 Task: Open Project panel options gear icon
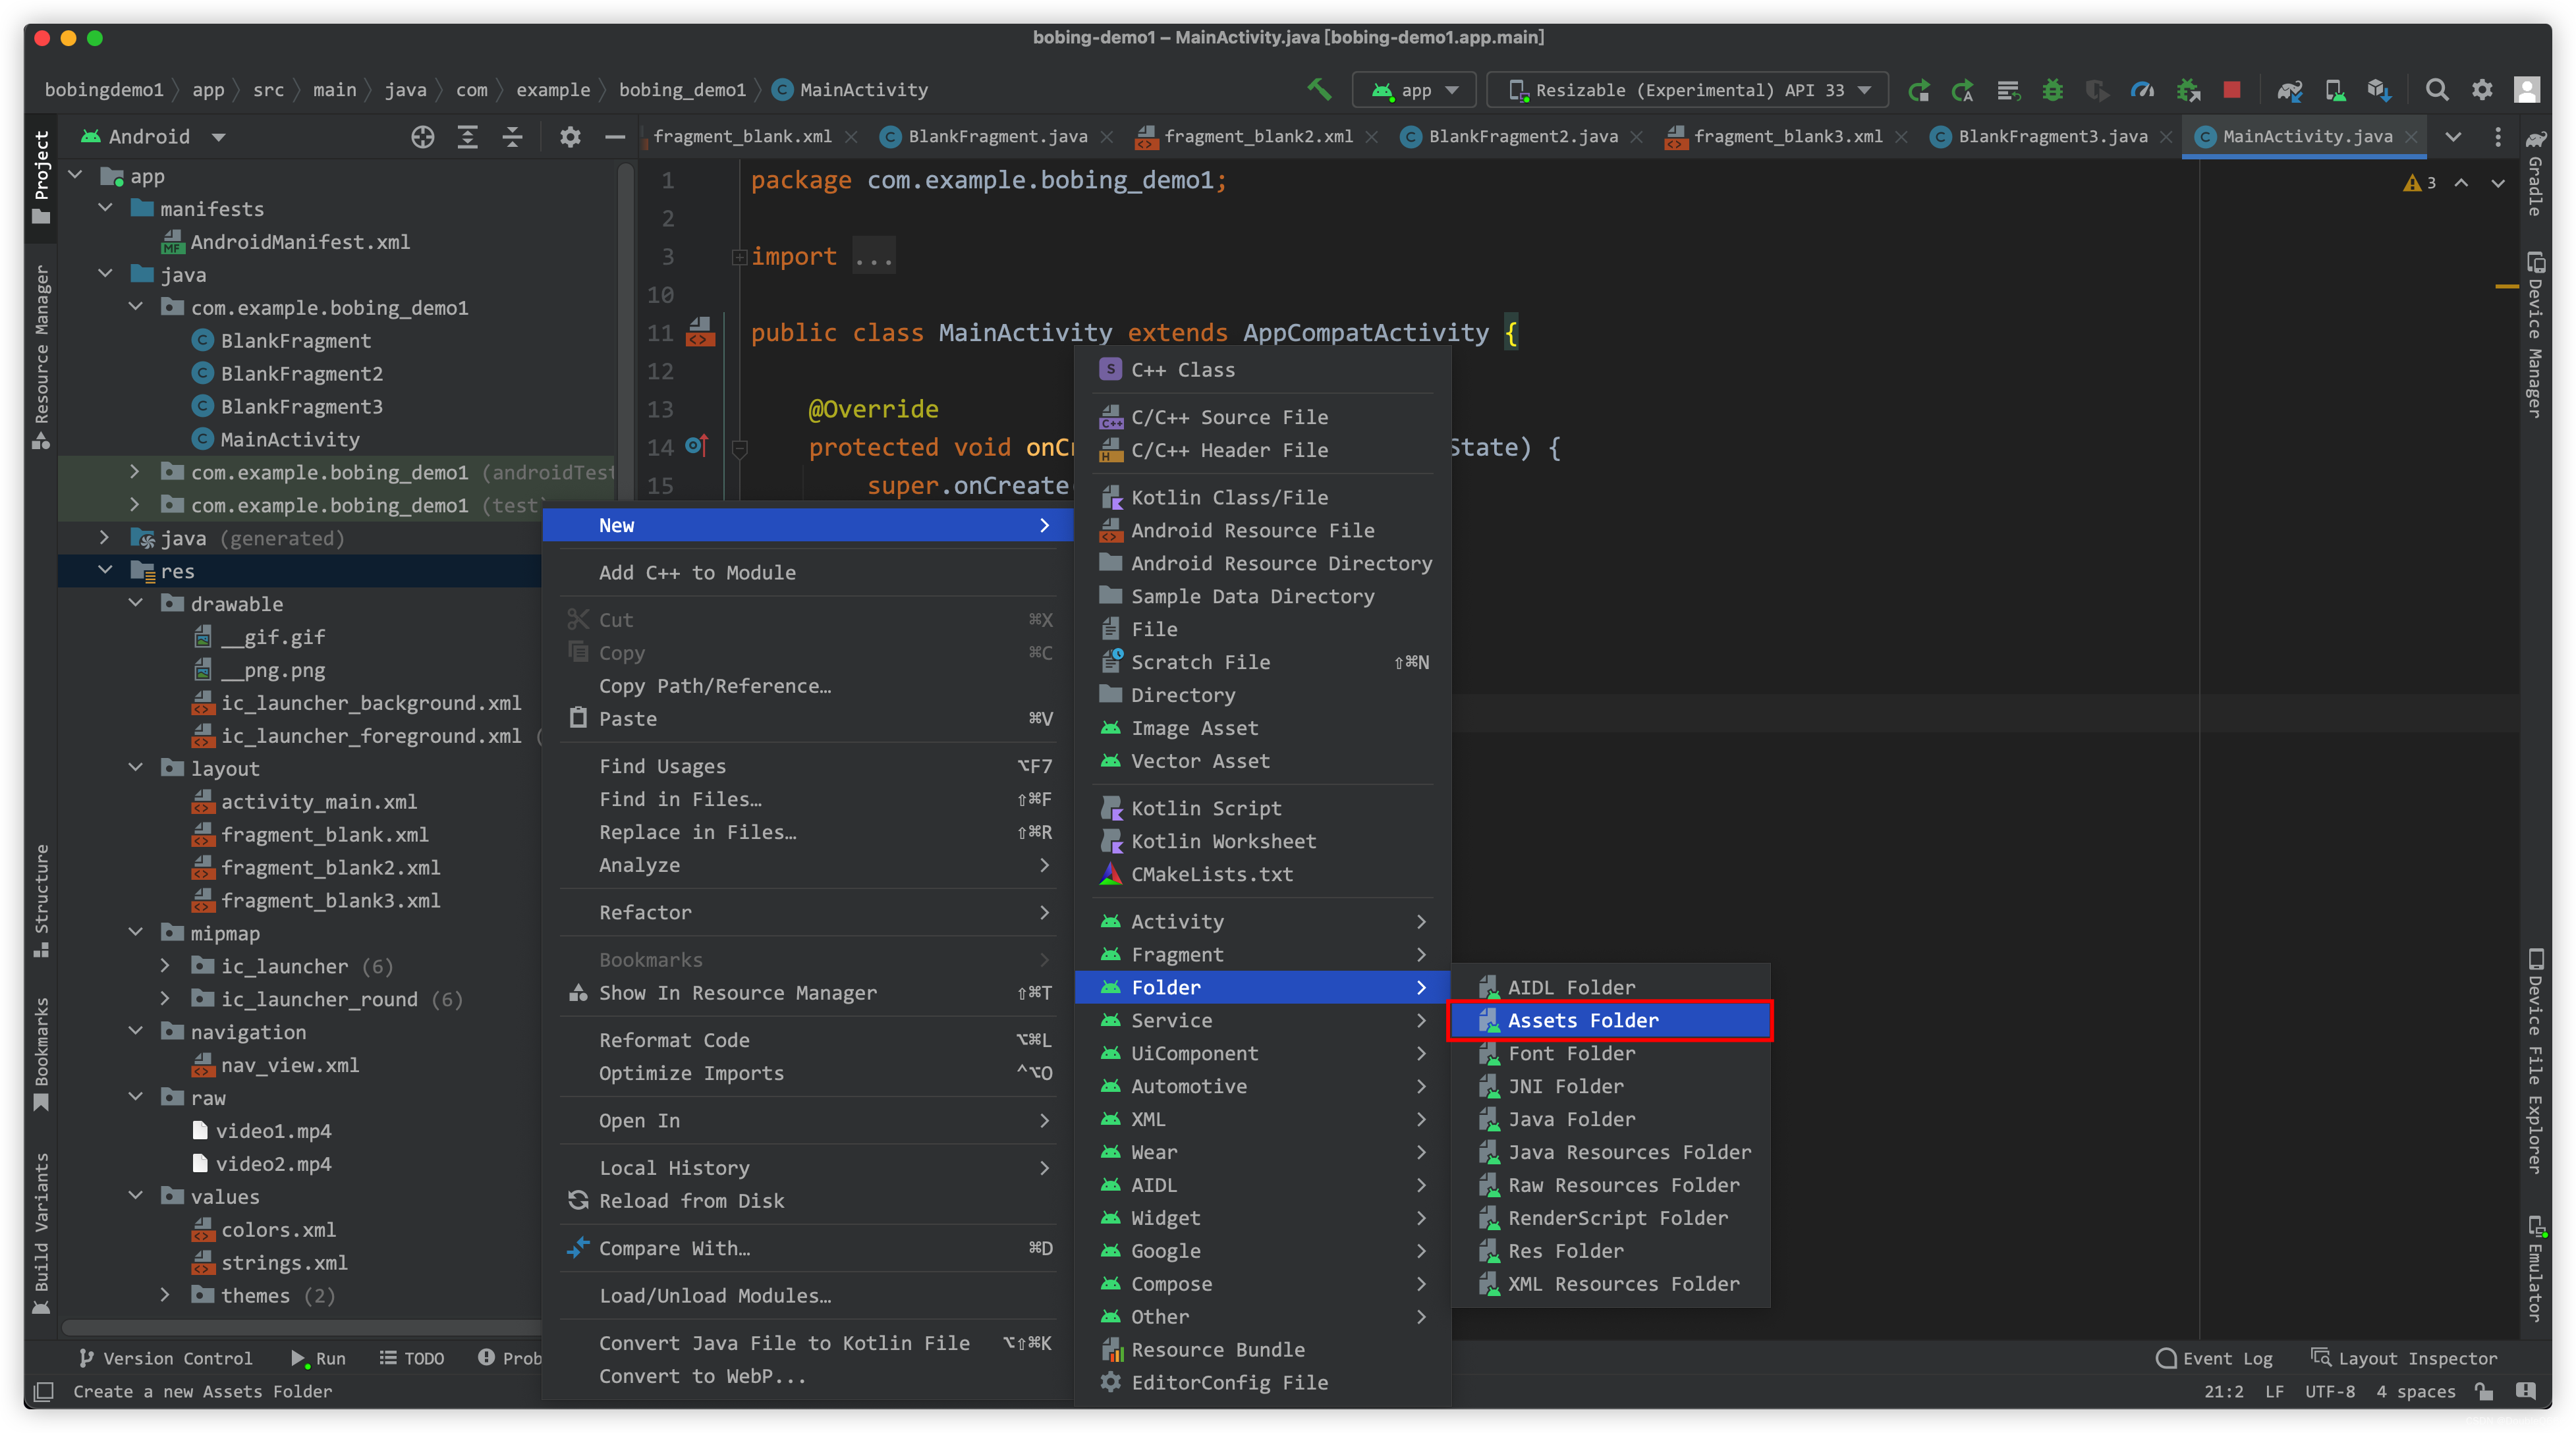coord(570,137)
